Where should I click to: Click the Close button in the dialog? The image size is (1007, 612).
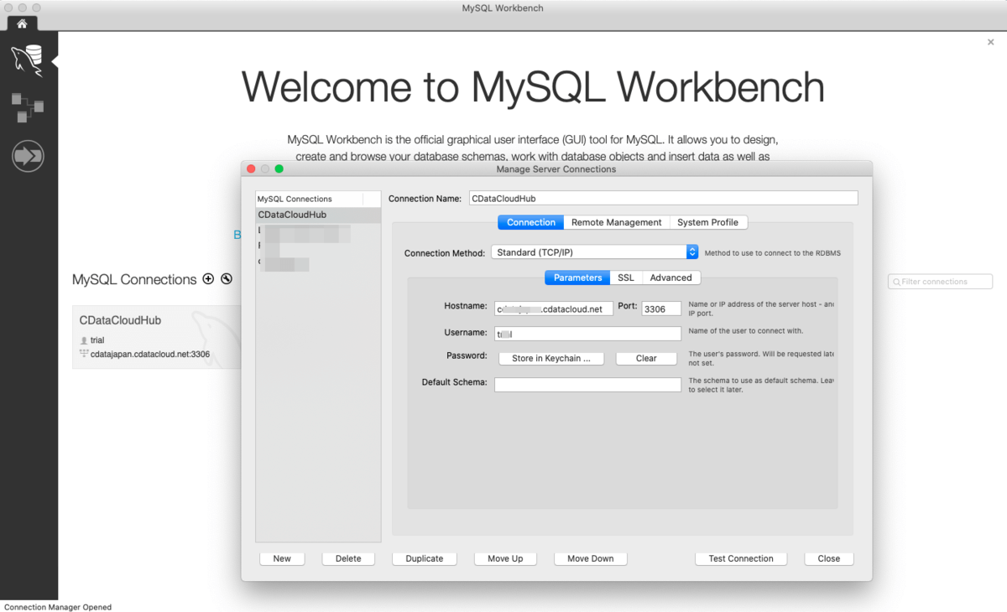pos(829,558)
